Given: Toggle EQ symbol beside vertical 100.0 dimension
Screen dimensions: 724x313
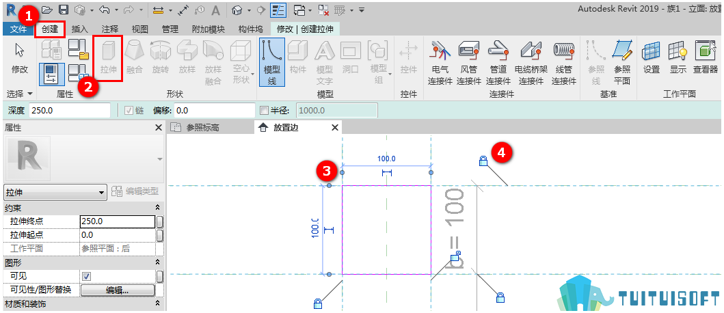Looking at the screenshot, I should coord(329,230).
